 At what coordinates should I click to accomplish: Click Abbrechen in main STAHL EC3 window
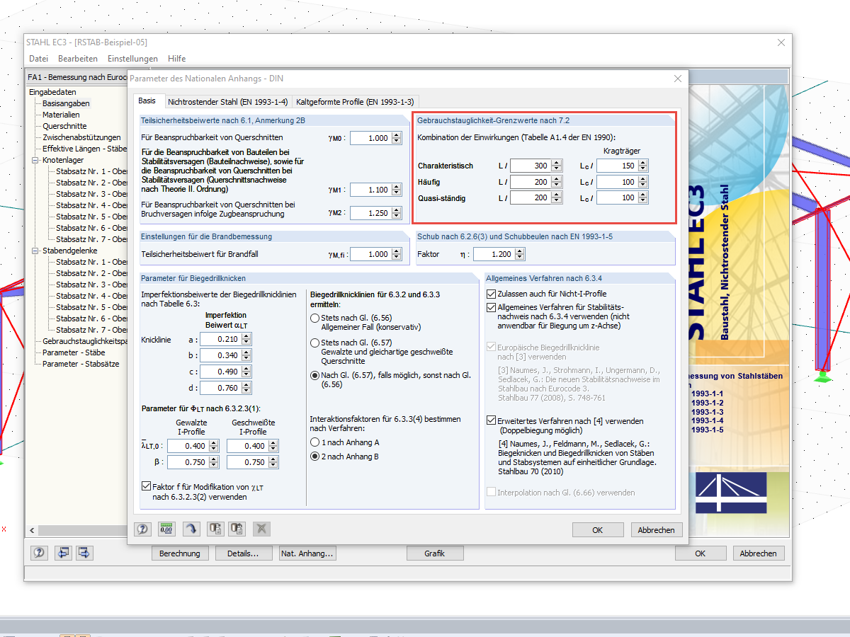coord(759,553)
